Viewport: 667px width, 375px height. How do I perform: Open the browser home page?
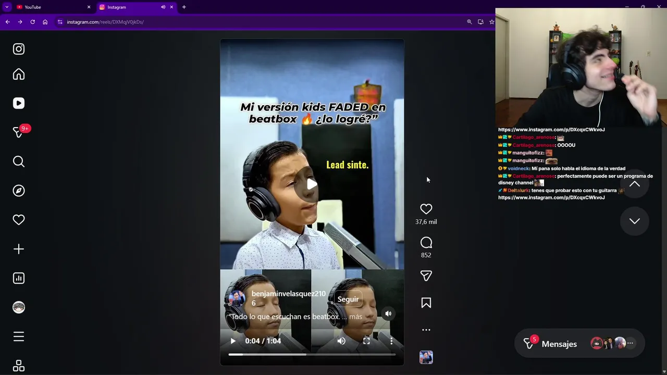pyautogui.click(x=45, y=22)
